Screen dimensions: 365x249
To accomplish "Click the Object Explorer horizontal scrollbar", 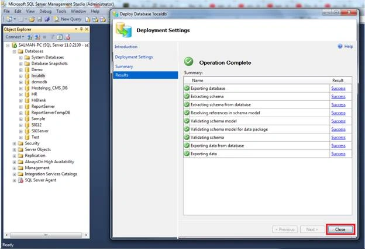I will pos(46,235).
